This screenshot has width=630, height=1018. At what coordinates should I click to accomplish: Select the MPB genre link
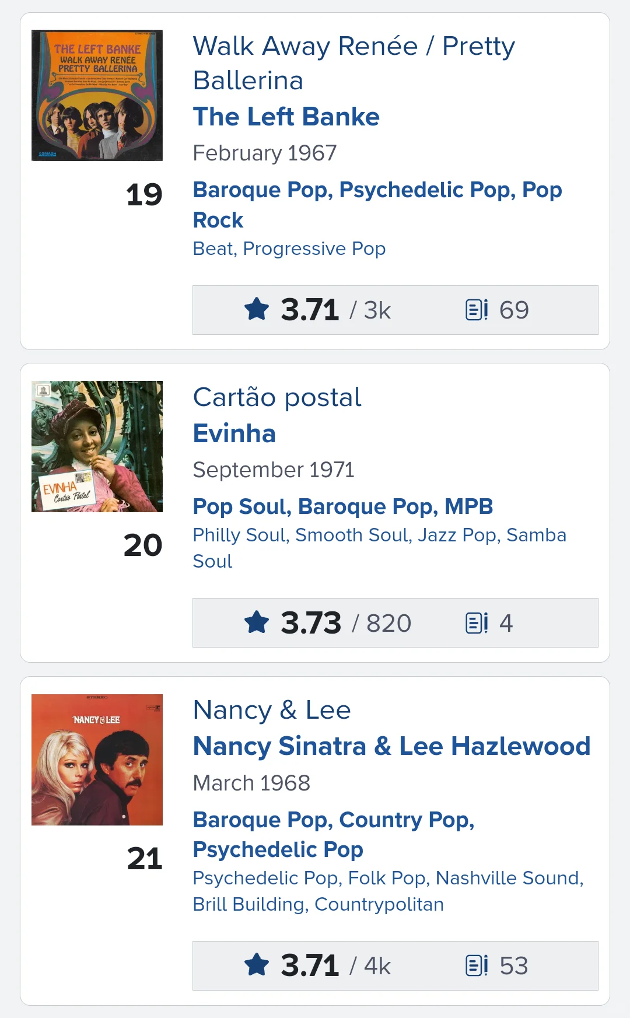coord(468,506)
